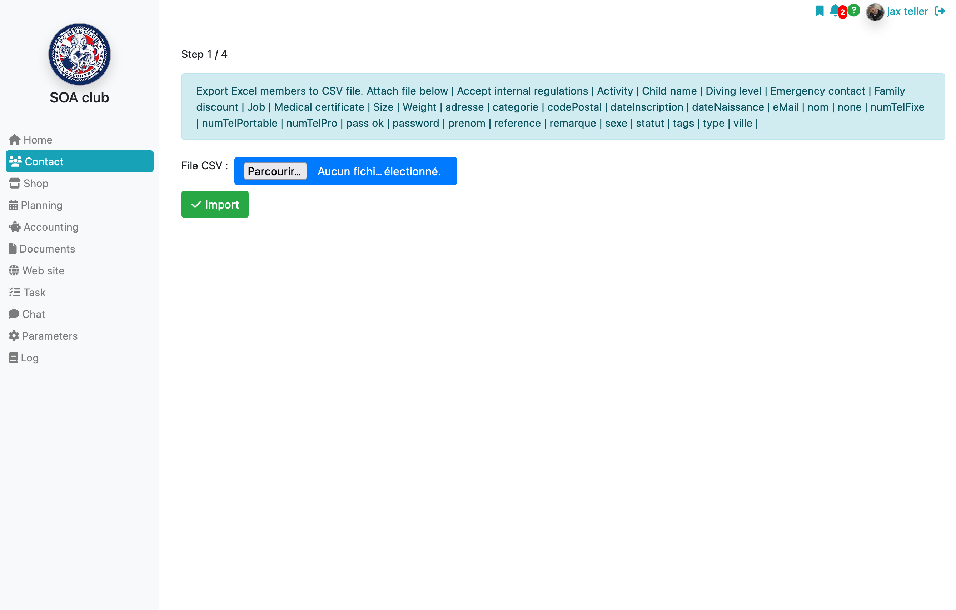Viewport: 956px width, 610px height.
Task: Click the "Step 1 / 4" text
Action: coord(204,54)
